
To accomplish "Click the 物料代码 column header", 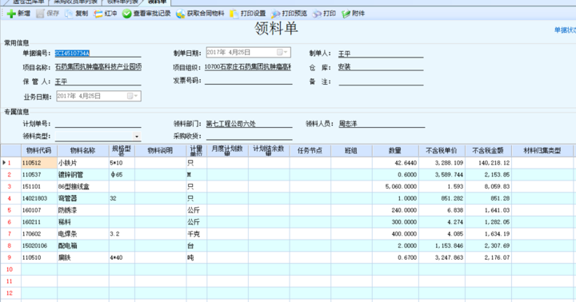I will pos(39,150).
